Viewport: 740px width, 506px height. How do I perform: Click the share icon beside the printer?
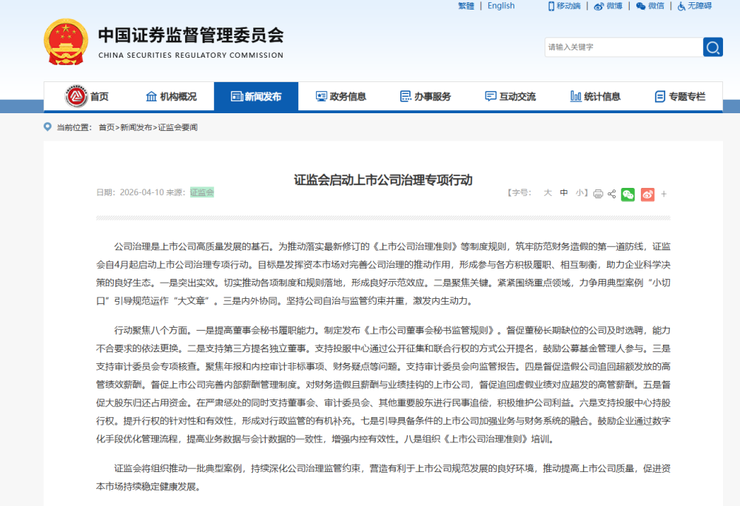pos(612,194)
